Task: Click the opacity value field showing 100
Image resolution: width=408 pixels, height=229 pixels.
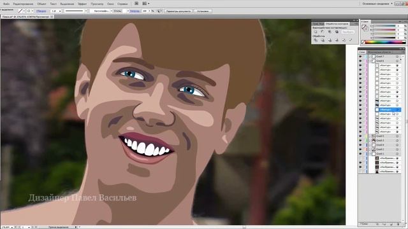Action: [145, 11]
